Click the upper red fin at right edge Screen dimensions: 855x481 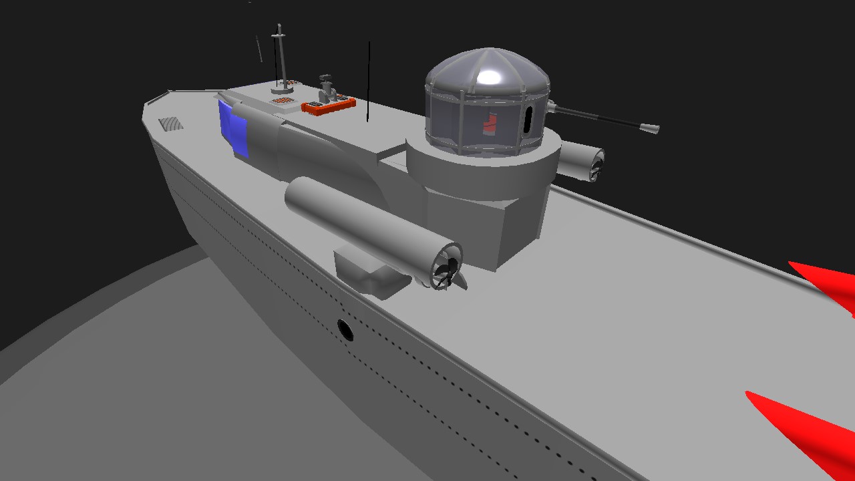(830, 284)
